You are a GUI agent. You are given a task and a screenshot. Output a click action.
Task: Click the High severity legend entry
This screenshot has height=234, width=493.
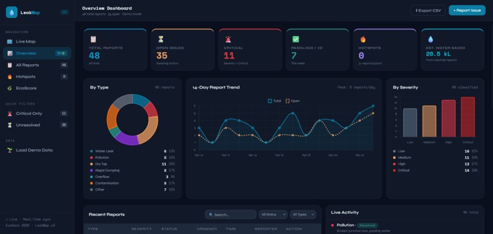coord(435,164)
